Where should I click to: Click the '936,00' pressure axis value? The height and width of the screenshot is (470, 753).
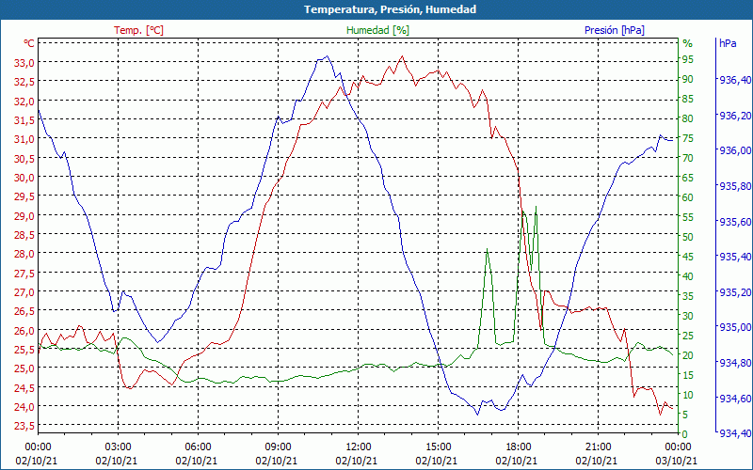click(735, 150)
